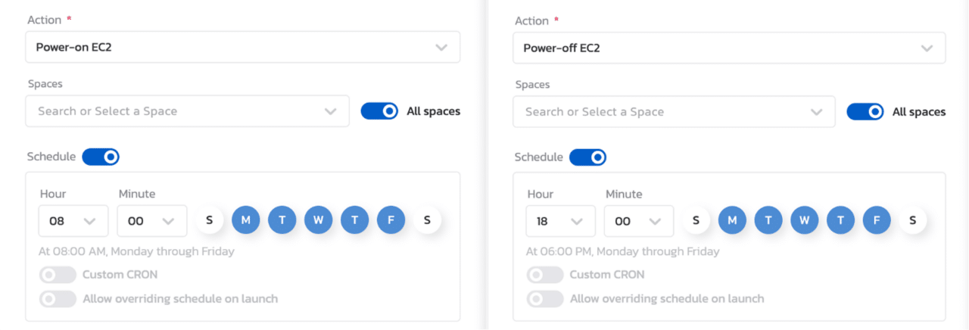This screenshot has height=330, width=969.
Task: Select Saturday in the Power-off schedule
Action: [x=913, y=220]
